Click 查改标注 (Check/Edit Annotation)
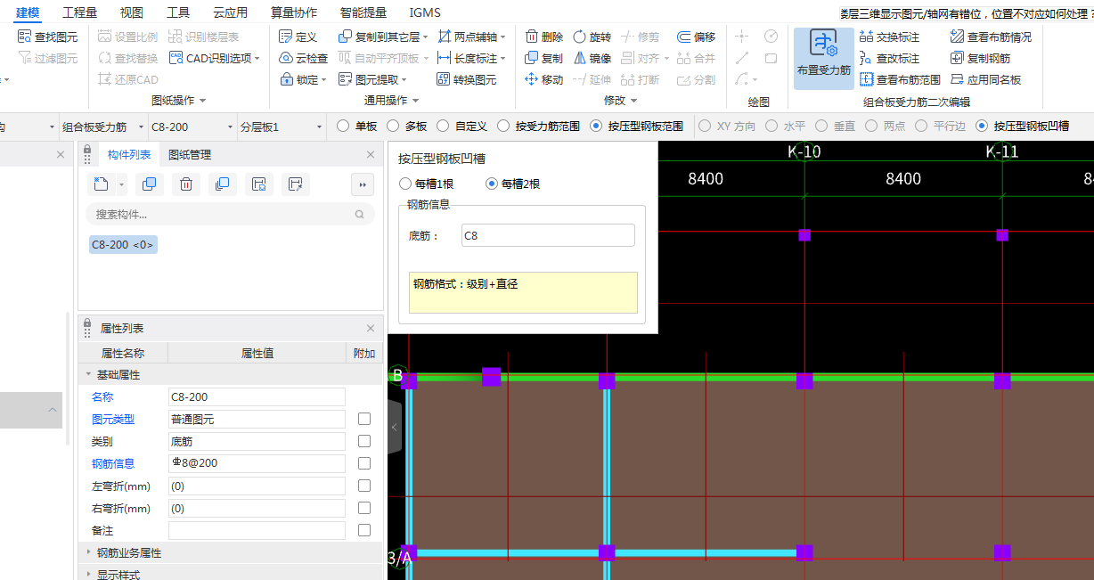This screenshot has width=1094, height=580. click(890, 58)
